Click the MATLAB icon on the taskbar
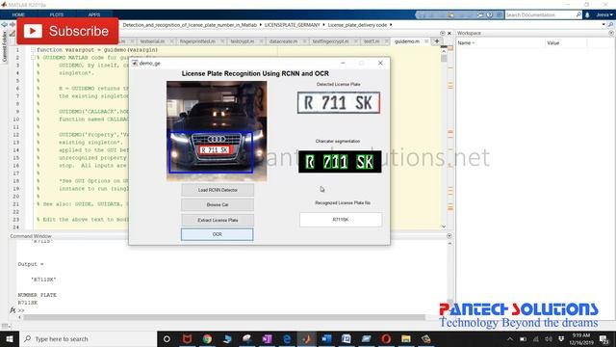Screen dimensions: 616x347 coord(307,338)
